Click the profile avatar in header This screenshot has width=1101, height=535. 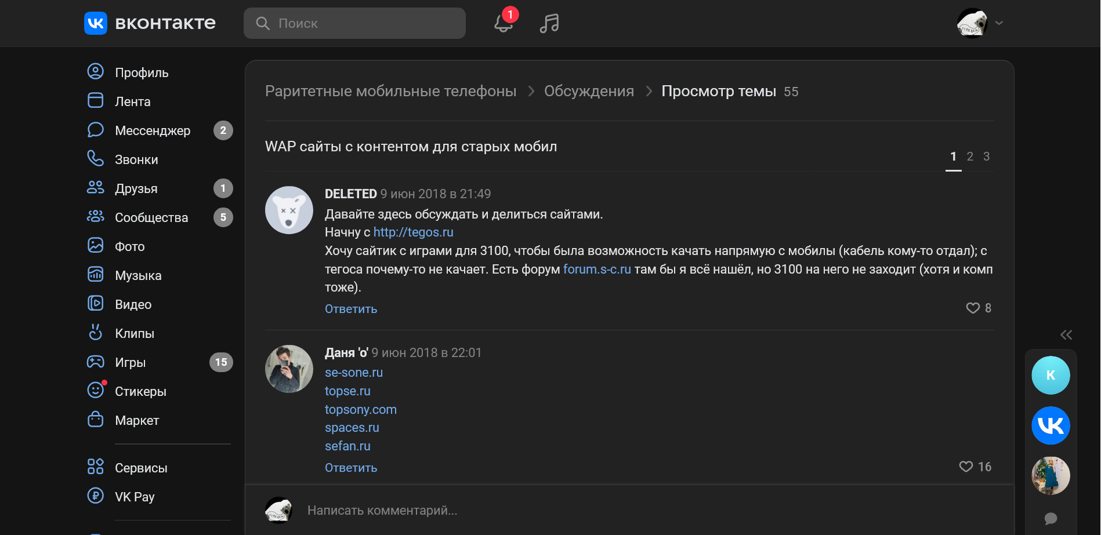pos(972,23)
